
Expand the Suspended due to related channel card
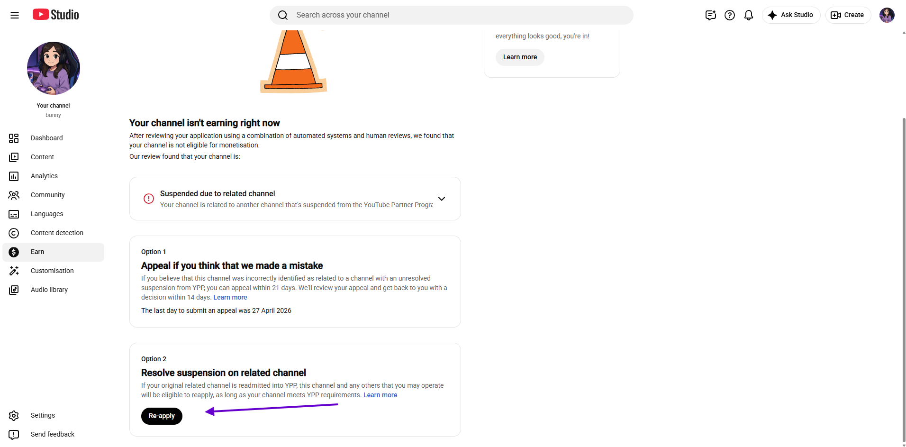click(441, 199)
